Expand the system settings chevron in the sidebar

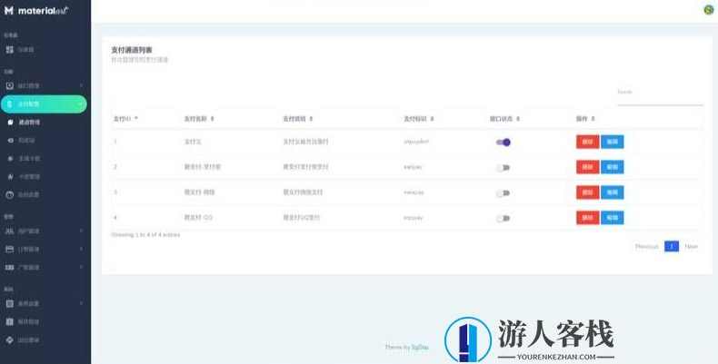(81, 303)
